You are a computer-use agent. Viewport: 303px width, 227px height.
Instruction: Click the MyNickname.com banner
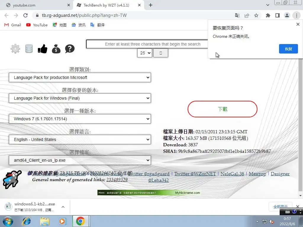149,193
